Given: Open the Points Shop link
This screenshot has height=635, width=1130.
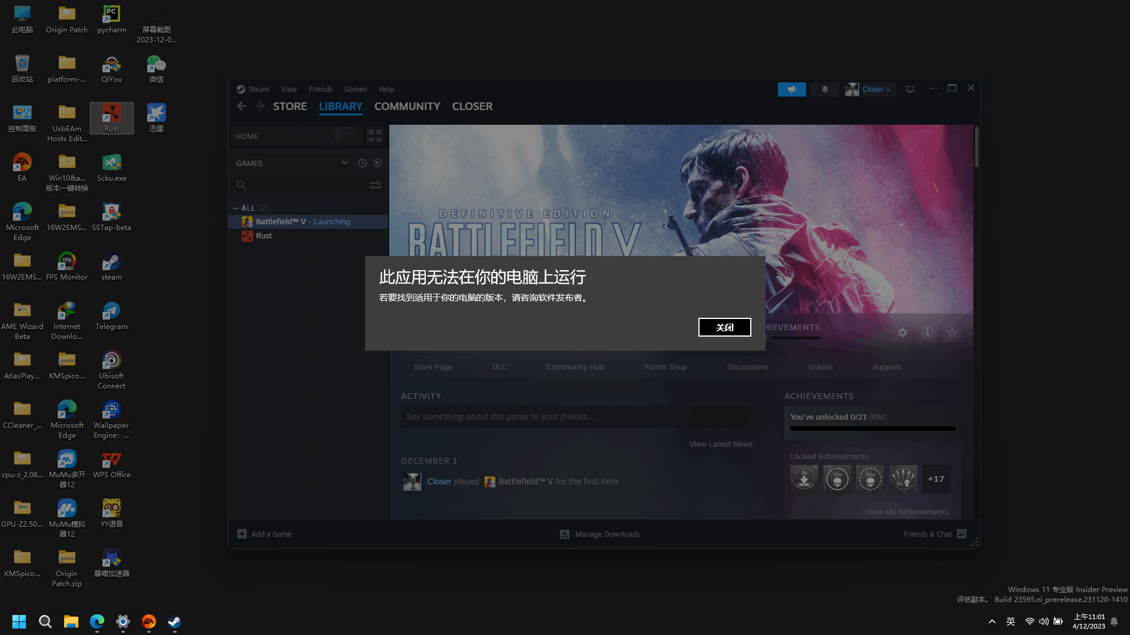Looking at the screenshot, I should (665, 367).
